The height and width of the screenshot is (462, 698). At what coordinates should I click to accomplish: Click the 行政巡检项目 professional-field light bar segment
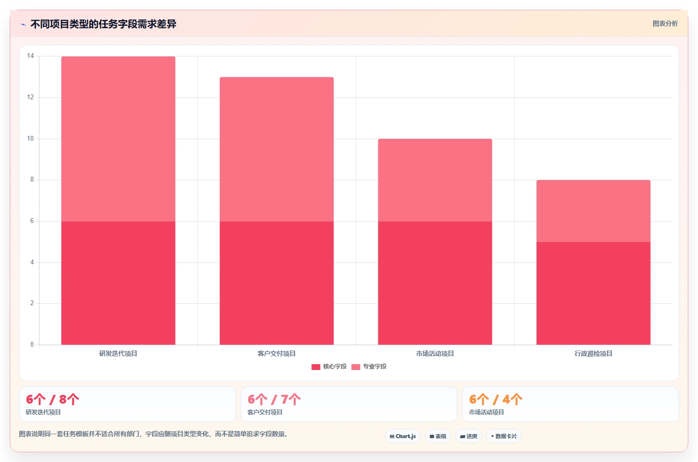[x=593, y=211]
